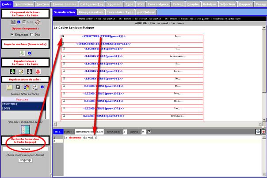
Task: Click the grey export base icon
Action: (30, 72)
